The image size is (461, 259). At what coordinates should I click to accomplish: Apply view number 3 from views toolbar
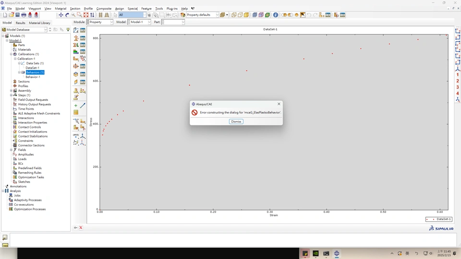point(458,87)
